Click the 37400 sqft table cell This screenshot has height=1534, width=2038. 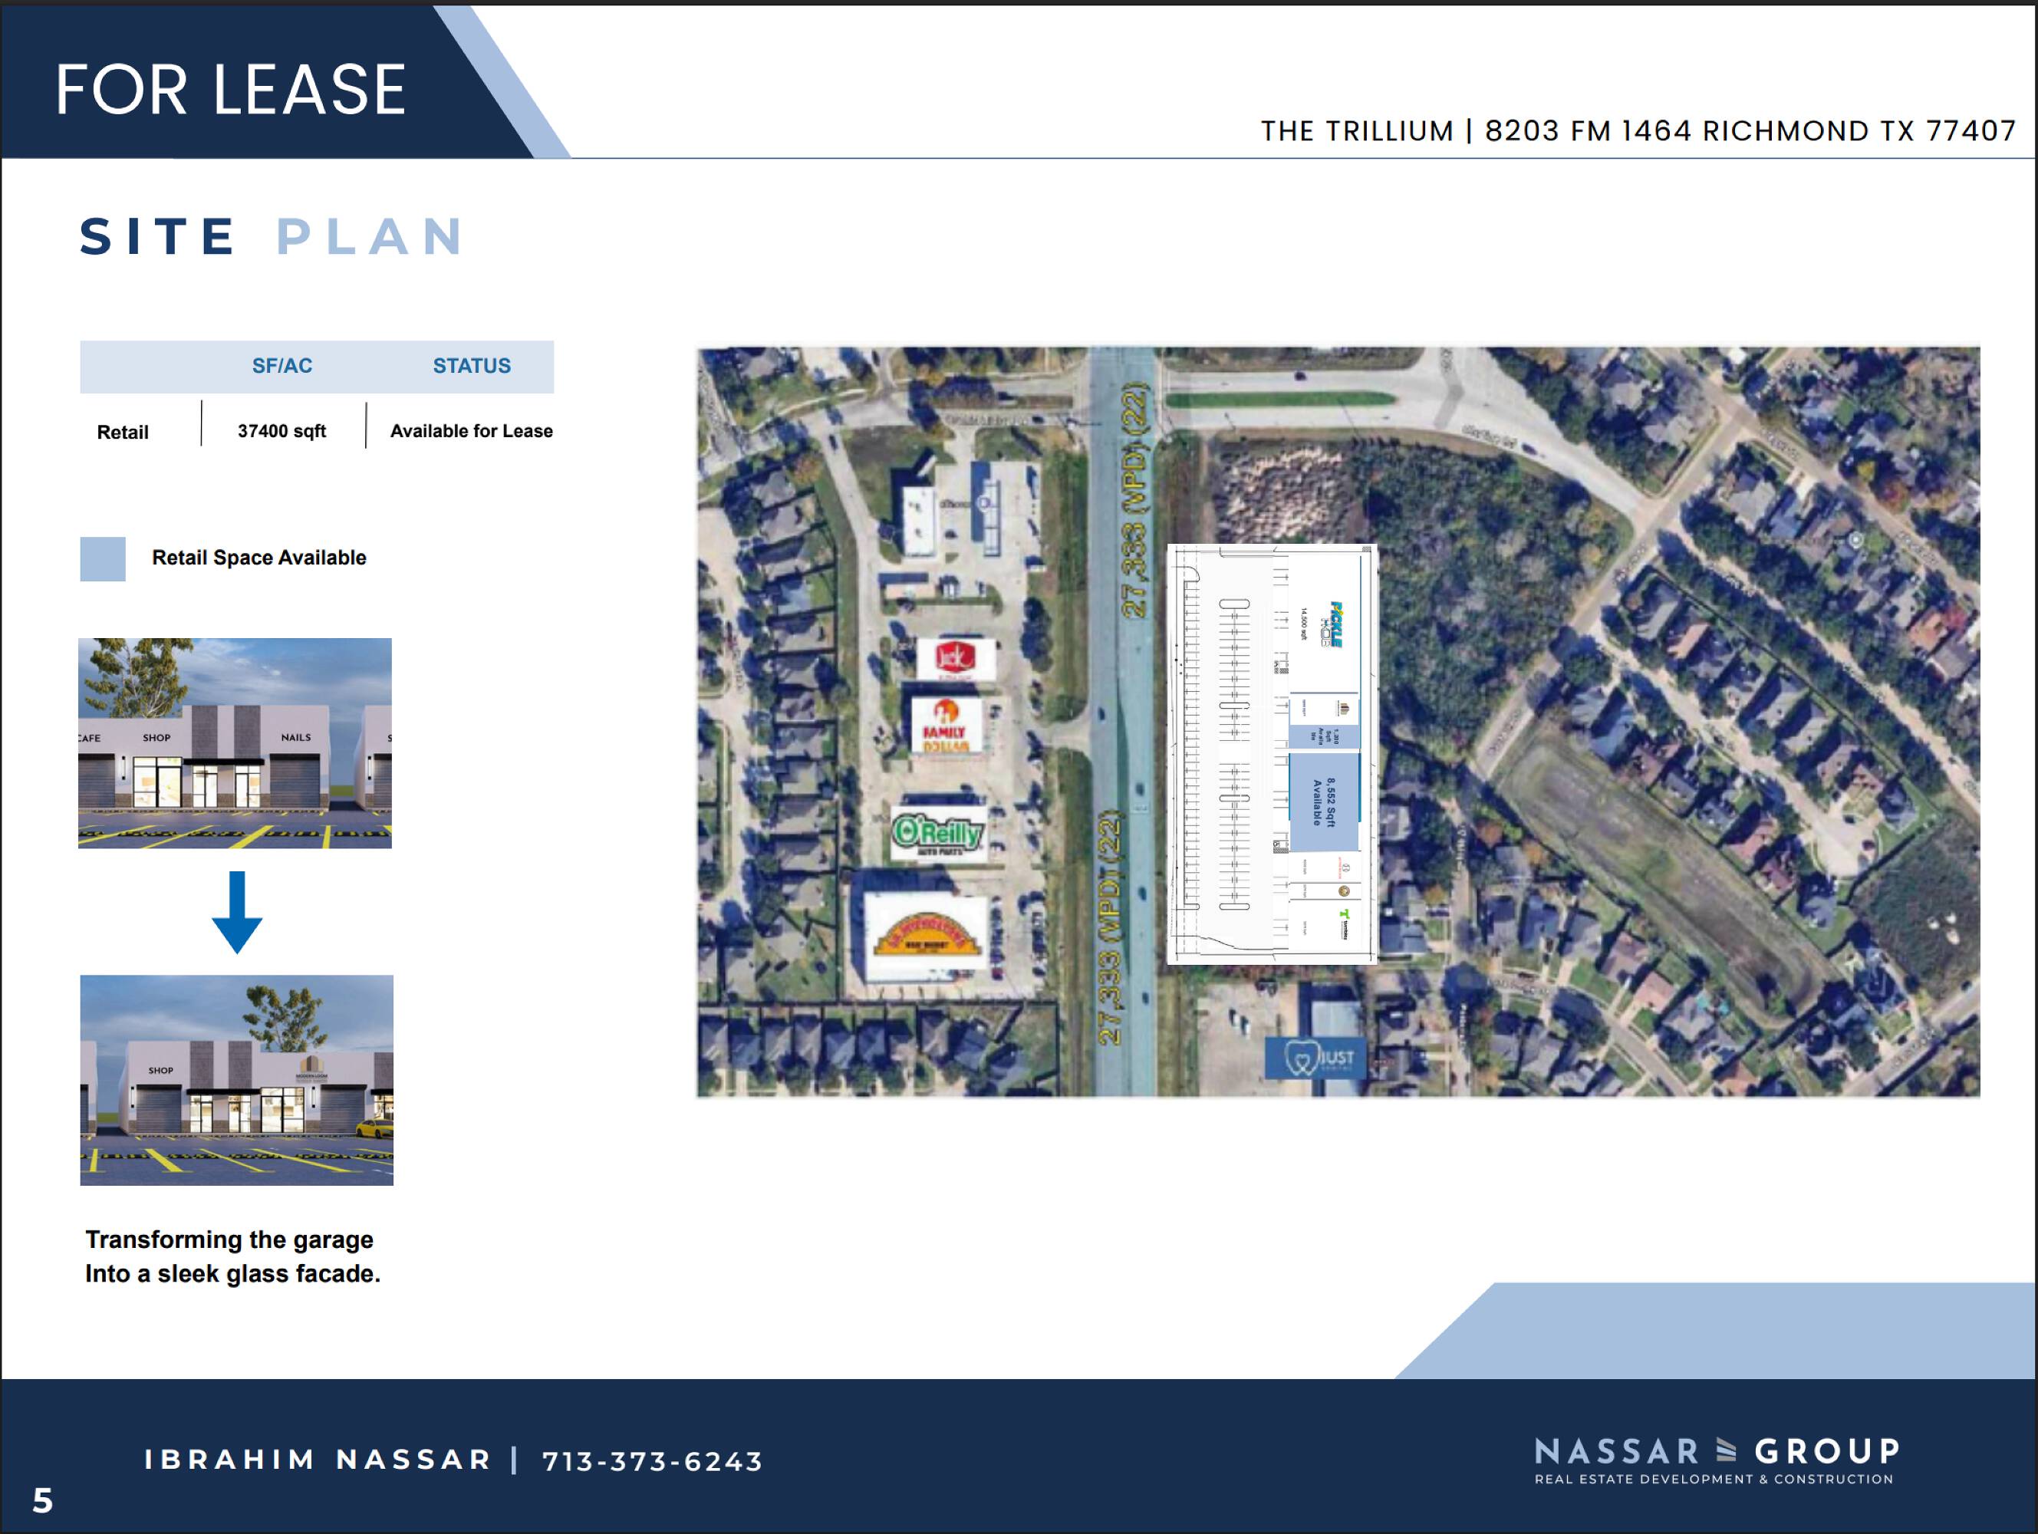point(282,431)
